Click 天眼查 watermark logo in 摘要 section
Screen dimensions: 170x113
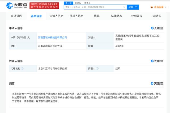pyautogui.click(x=157, y=83)
